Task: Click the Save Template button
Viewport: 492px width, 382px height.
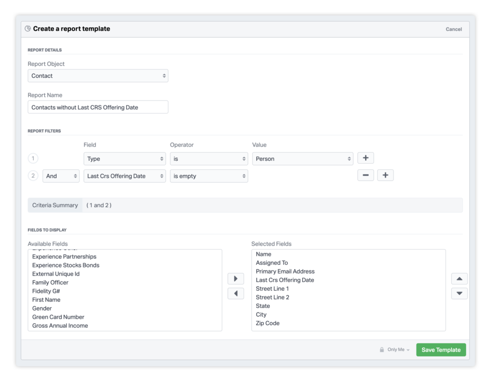Action: point(441,350)
